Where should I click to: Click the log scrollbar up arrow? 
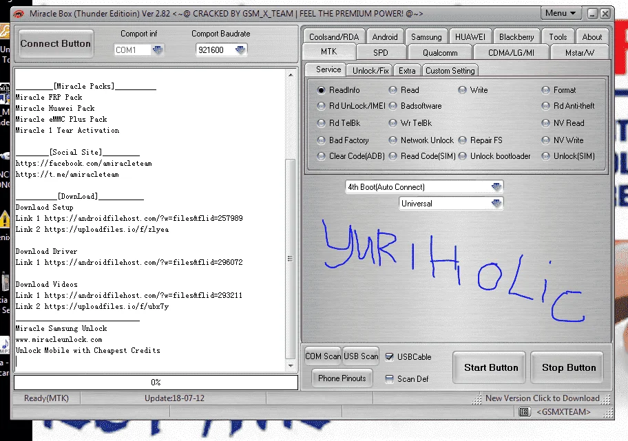coord(291,75)
